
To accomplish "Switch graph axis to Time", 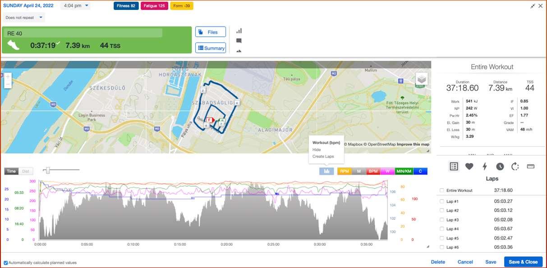I will [x=11, y=171].
